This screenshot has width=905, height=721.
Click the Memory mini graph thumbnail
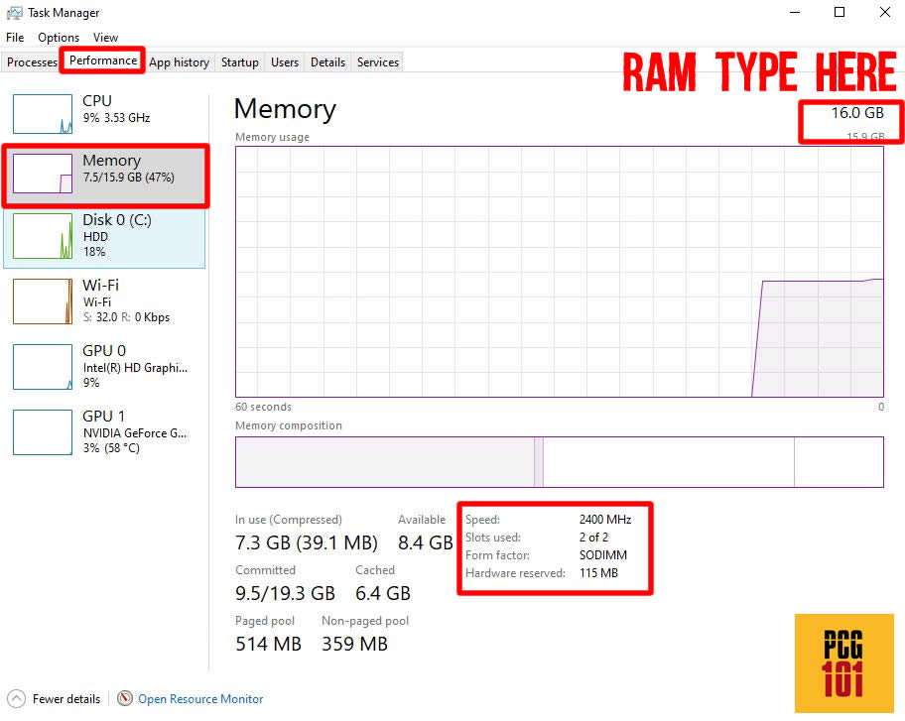[x=43, y=173]
